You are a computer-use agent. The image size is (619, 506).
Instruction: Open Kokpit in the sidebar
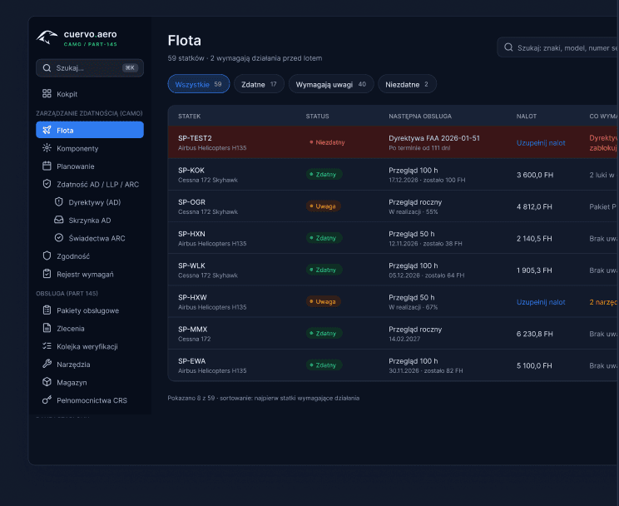(90, 94)
